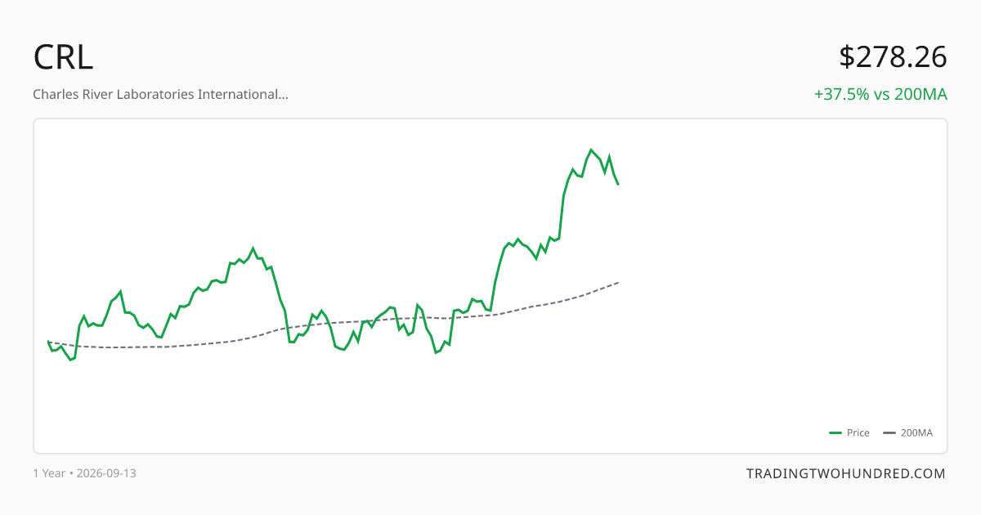Viewport: 981px width, 515px height.
Task: Click the green Price legend swatch
Action: pyautogui.click(x=835, y=433)
